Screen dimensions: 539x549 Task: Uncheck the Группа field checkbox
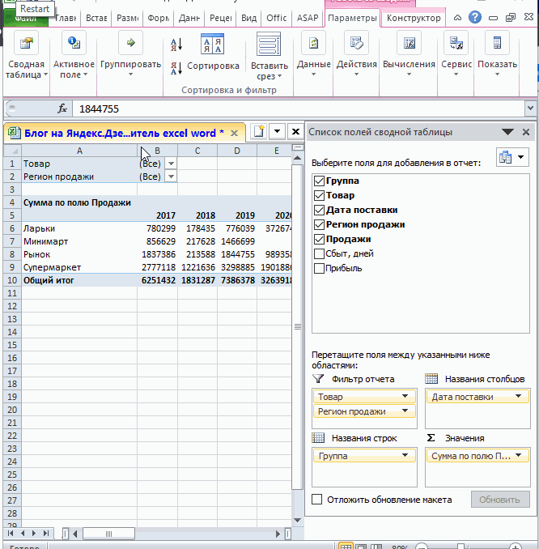(319, 181)
